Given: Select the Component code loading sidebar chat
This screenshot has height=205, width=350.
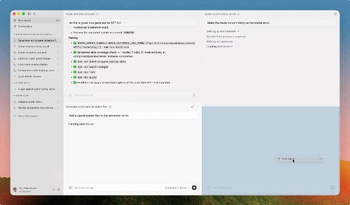Looking at the screenshot, I should 37,71.
